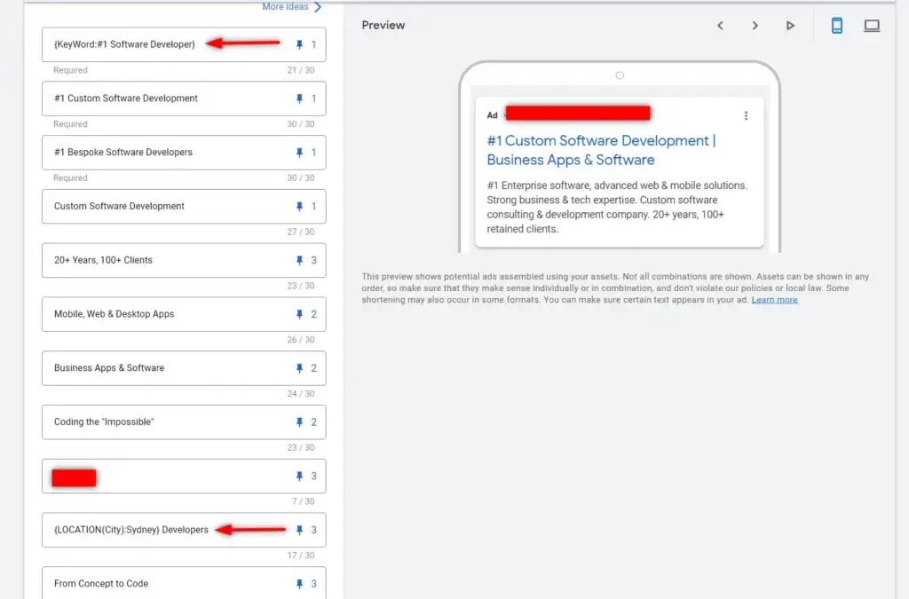
Task: Pin the "{LOCATION(City):Sydney} Developers" headline
Action: (x=299, y=530)
